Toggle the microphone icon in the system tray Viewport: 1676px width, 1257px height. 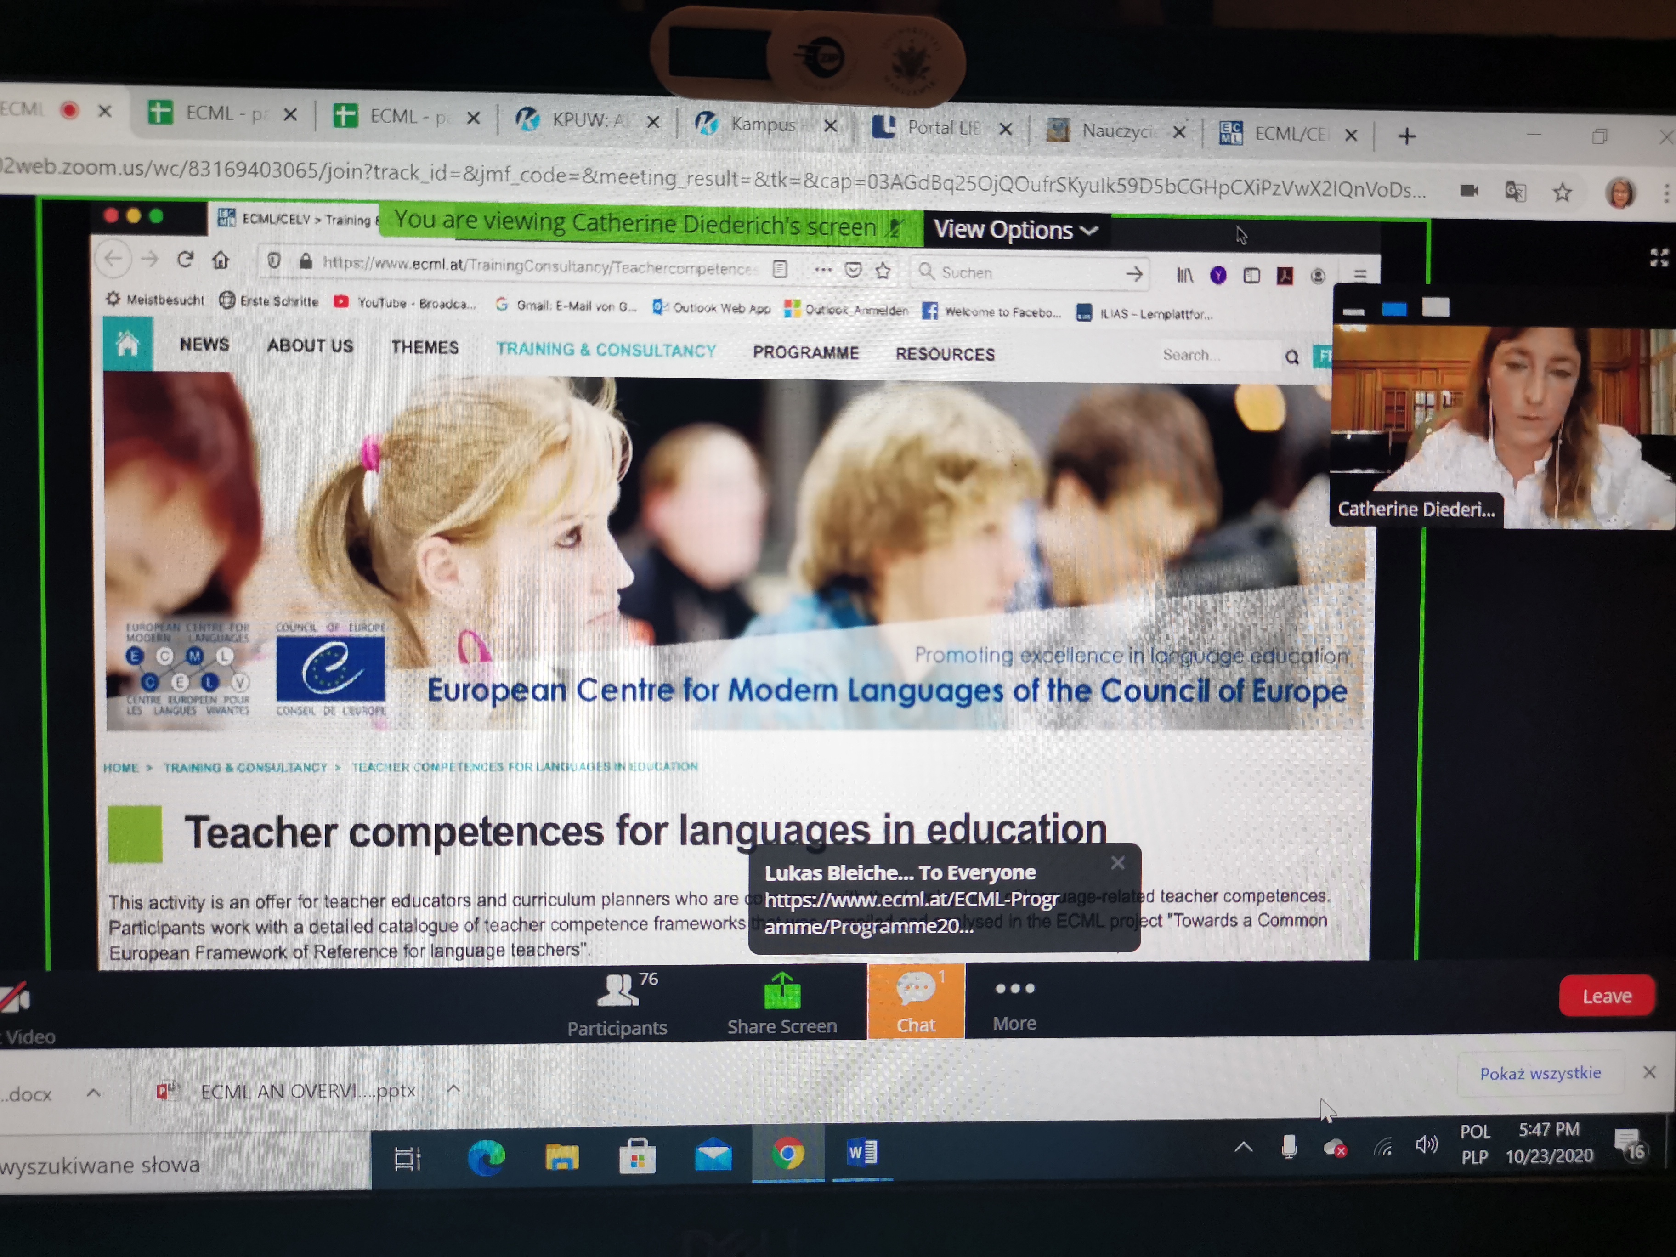1289,1147
